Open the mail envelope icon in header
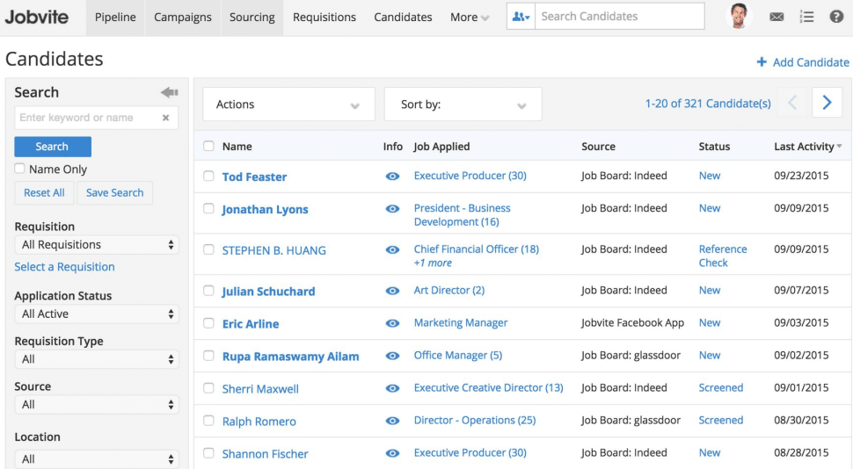The image size is (853, 469). coord(776,17)
